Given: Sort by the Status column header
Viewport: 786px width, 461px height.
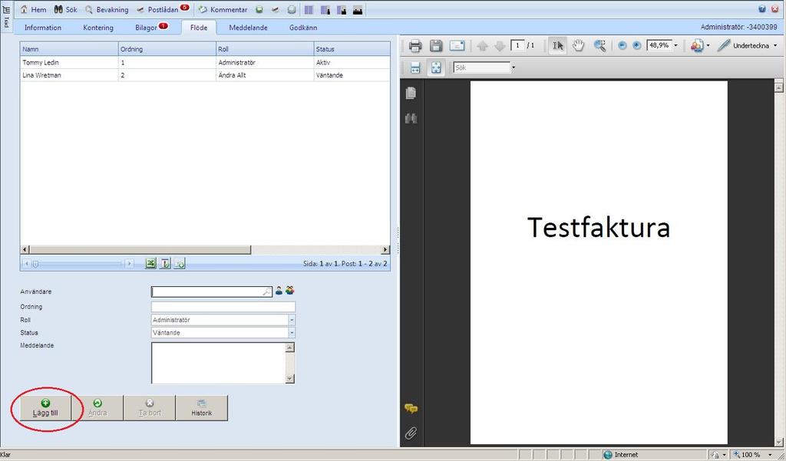Looking at the screenshot, I should 352,49.
